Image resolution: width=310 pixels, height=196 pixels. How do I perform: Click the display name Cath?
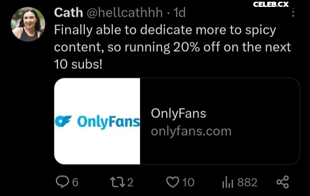click(68, 13)
